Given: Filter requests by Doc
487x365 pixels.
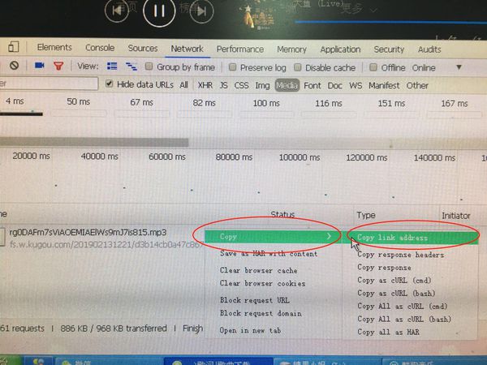Looking at the screenshot, I should point(334,85).
